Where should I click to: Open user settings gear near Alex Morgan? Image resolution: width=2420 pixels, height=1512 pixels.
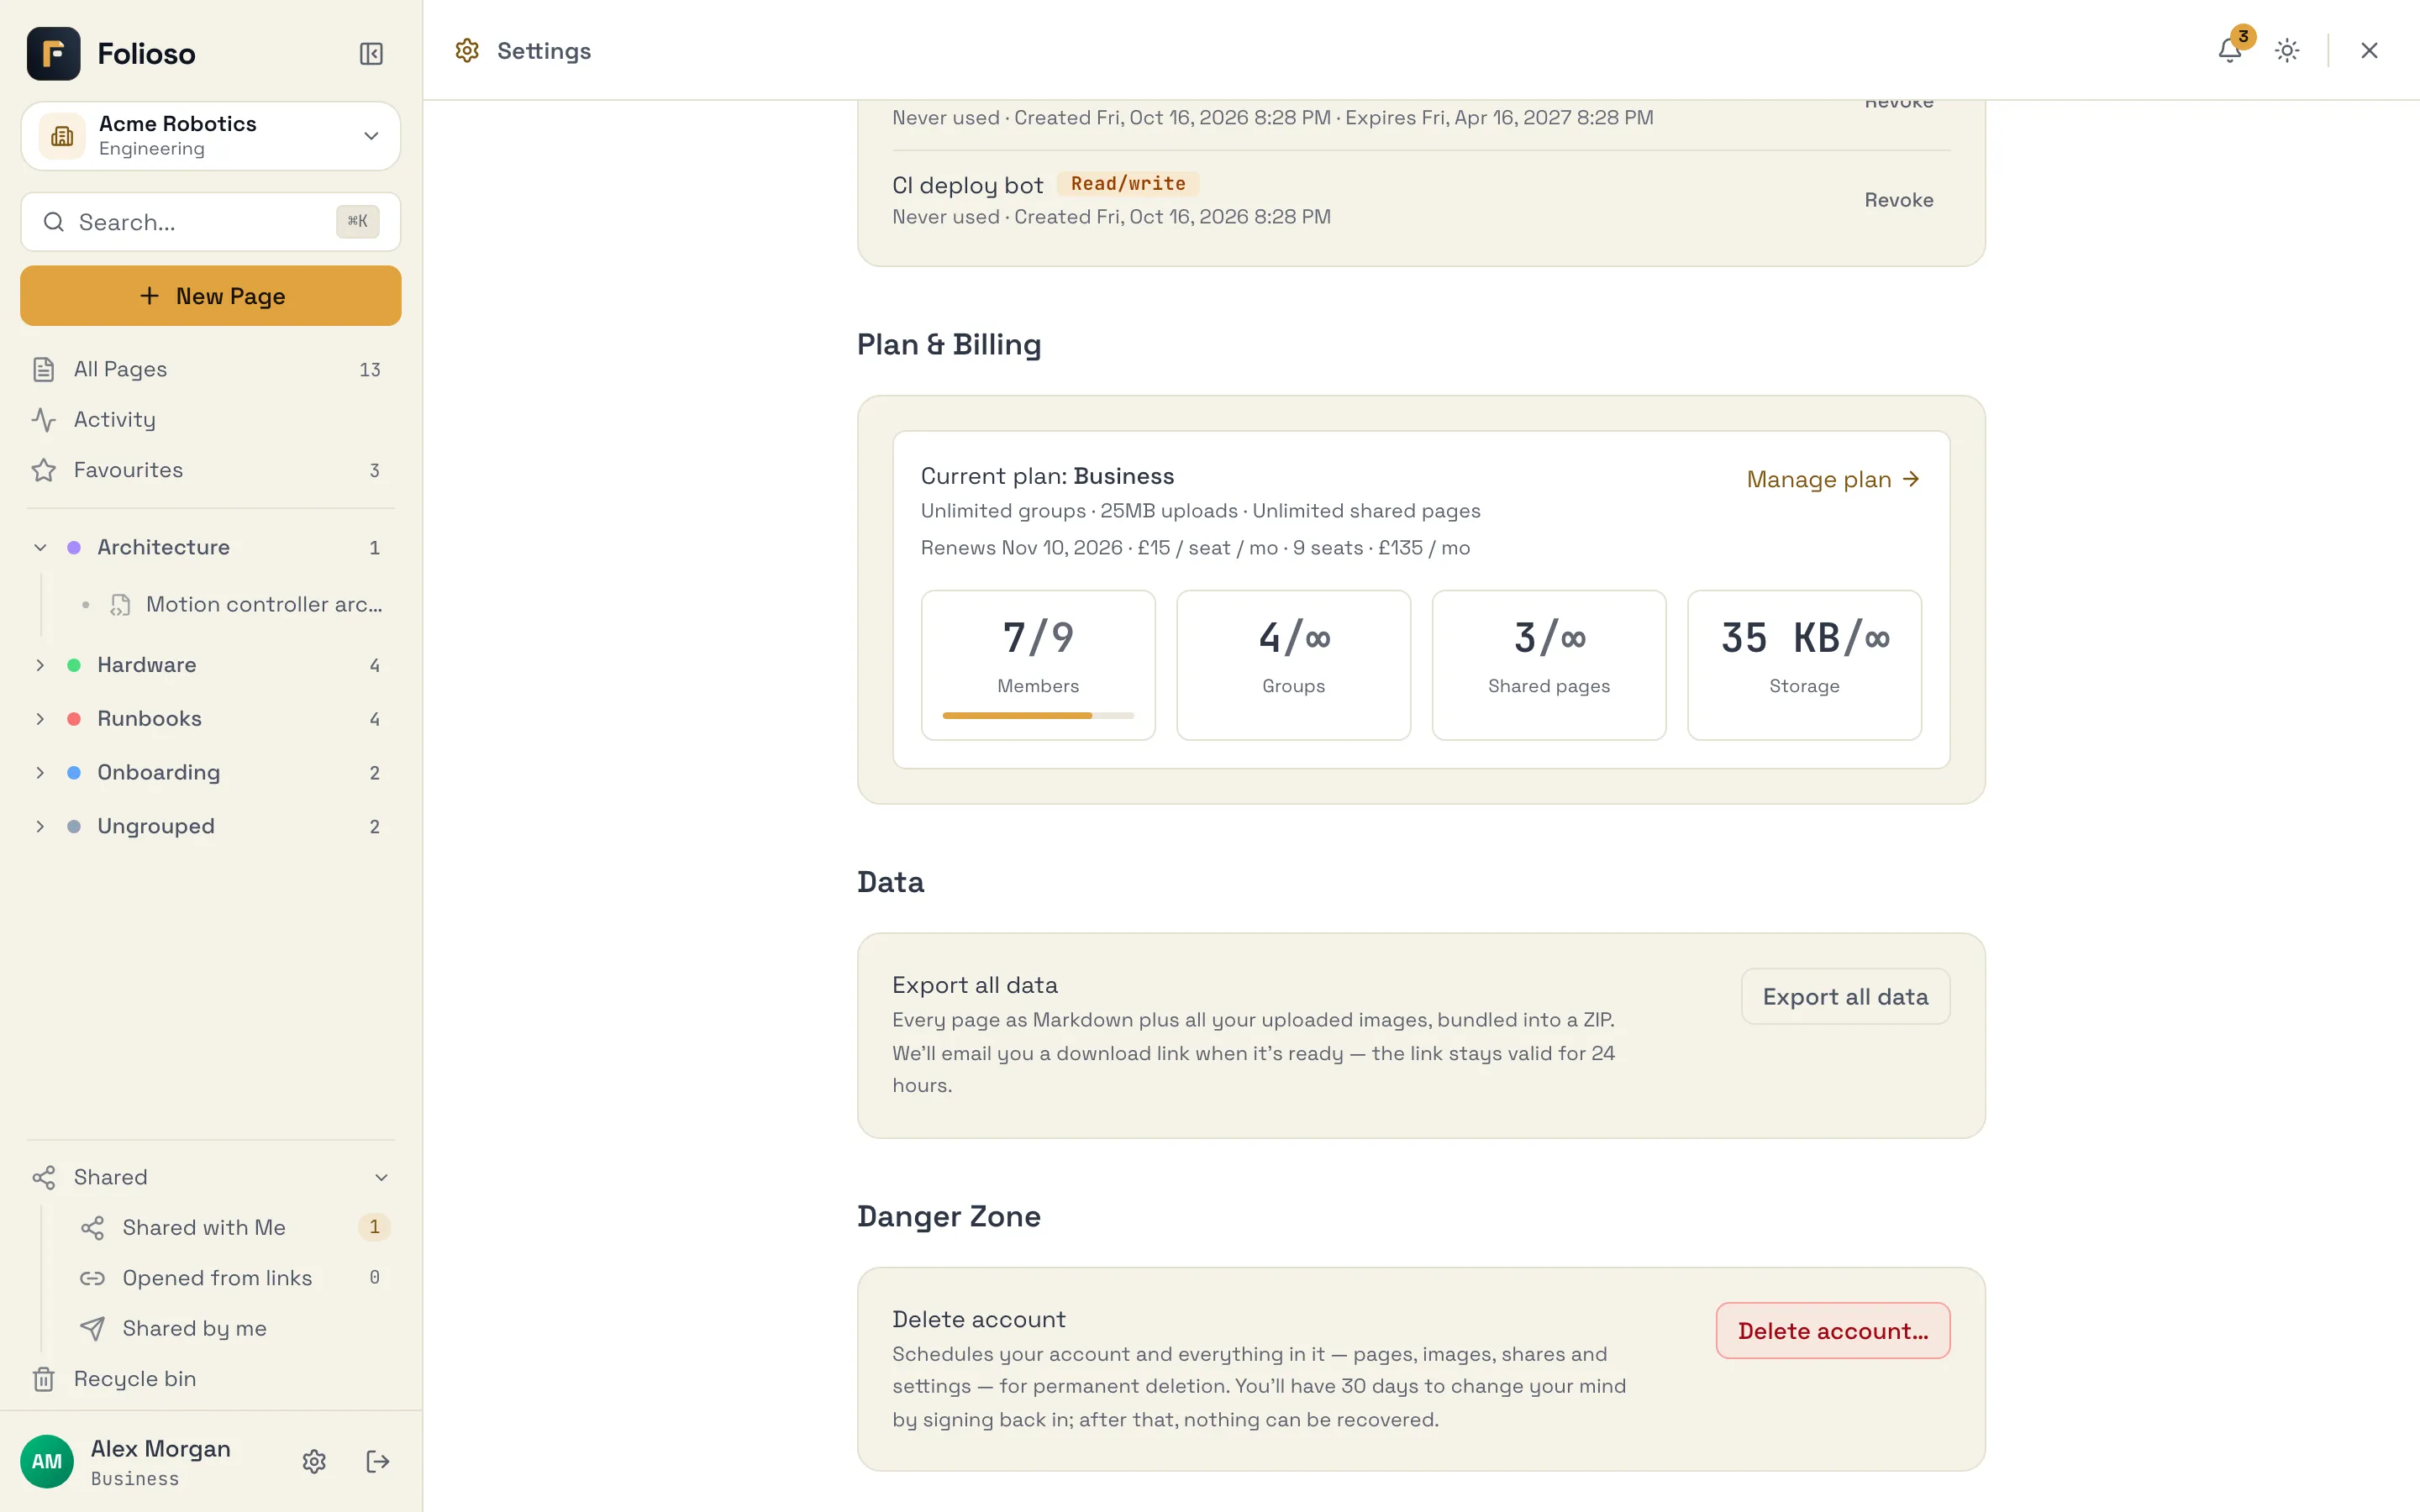point(314,1461)
